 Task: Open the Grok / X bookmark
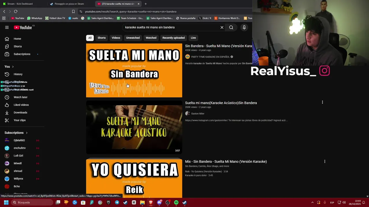point(205,18)
